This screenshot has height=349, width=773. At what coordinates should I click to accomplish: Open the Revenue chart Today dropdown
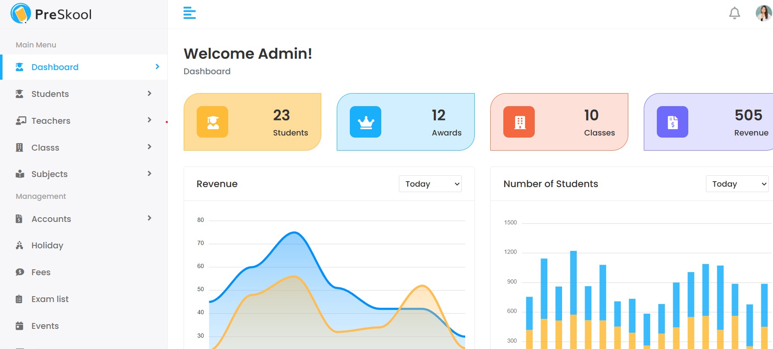coord(430,184)
